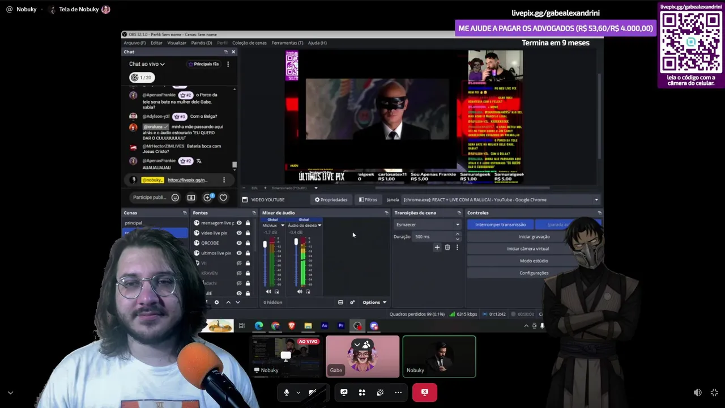Open the Esmaecer transition dropdown
This screenshot has width=725, height=408.
tap(428, 224)
